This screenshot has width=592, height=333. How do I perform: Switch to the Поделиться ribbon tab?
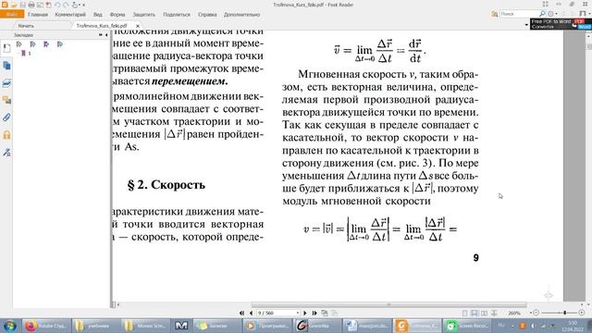(177, 15)
